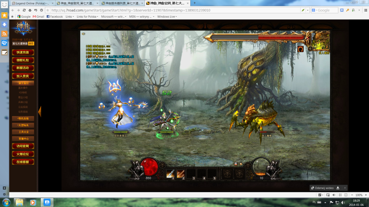The width and height of the screenshot is (369, 207).
Task: Click the home page icon
Action: 30,10
